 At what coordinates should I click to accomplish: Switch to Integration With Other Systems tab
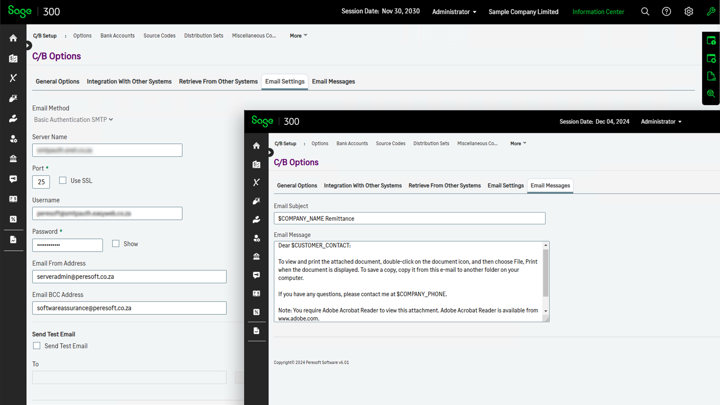pyautogui.click(x=129, y=81)
